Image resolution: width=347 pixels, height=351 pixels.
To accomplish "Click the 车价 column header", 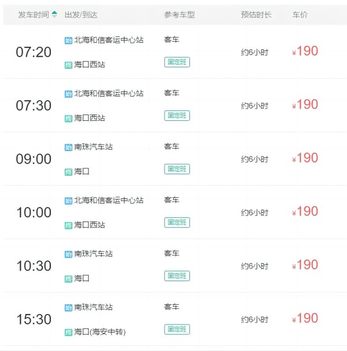I will [x=300, y=14].
